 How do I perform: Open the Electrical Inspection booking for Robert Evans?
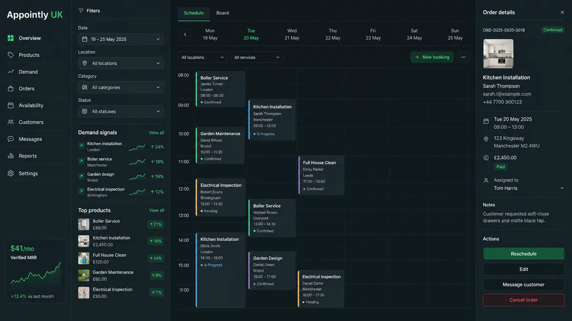220,197
